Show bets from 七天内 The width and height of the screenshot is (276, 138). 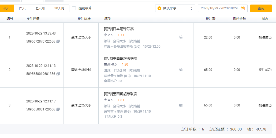[x=40, y=8]
